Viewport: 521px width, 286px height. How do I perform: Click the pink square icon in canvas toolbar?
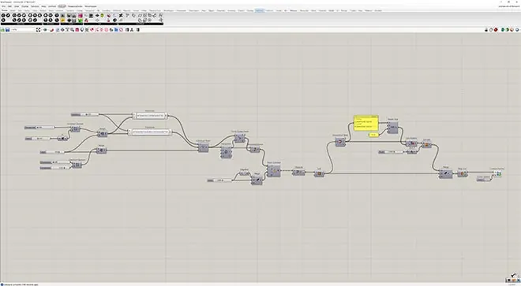pos(77,30)
